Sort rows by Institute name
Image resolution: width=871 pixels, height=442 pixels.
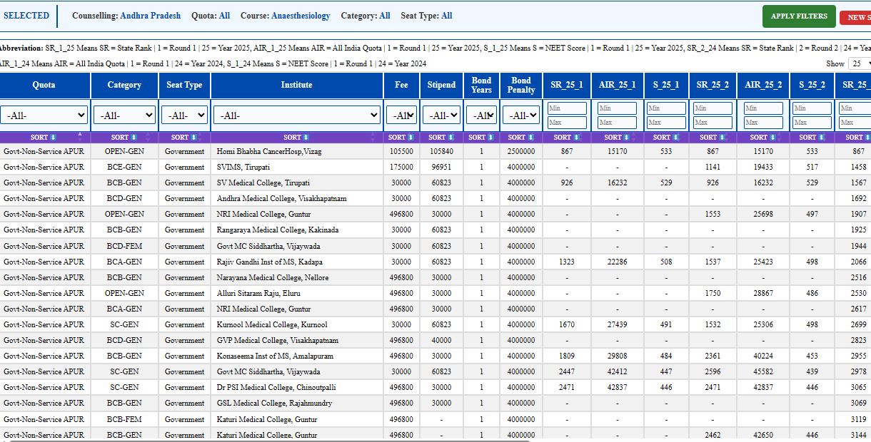pyautogui.click(x=296, y=137)
